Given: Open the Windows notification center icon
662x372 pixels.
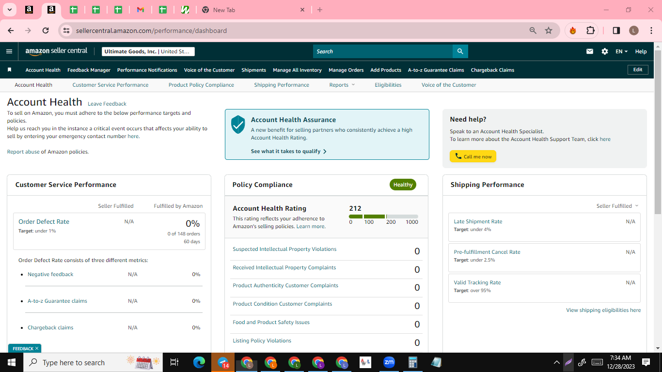Looking at the screenshot, I should [646, 362].
